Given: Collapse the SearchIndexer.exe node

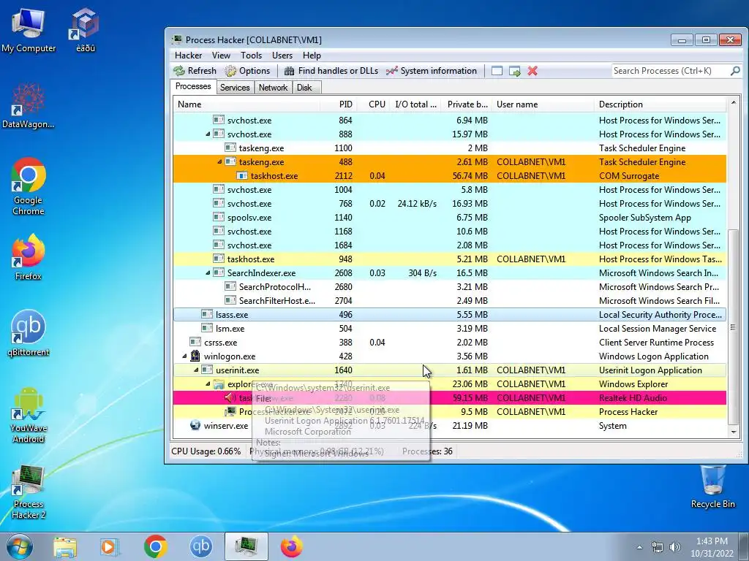Looking at the screenshot, I should pos(208,273).
